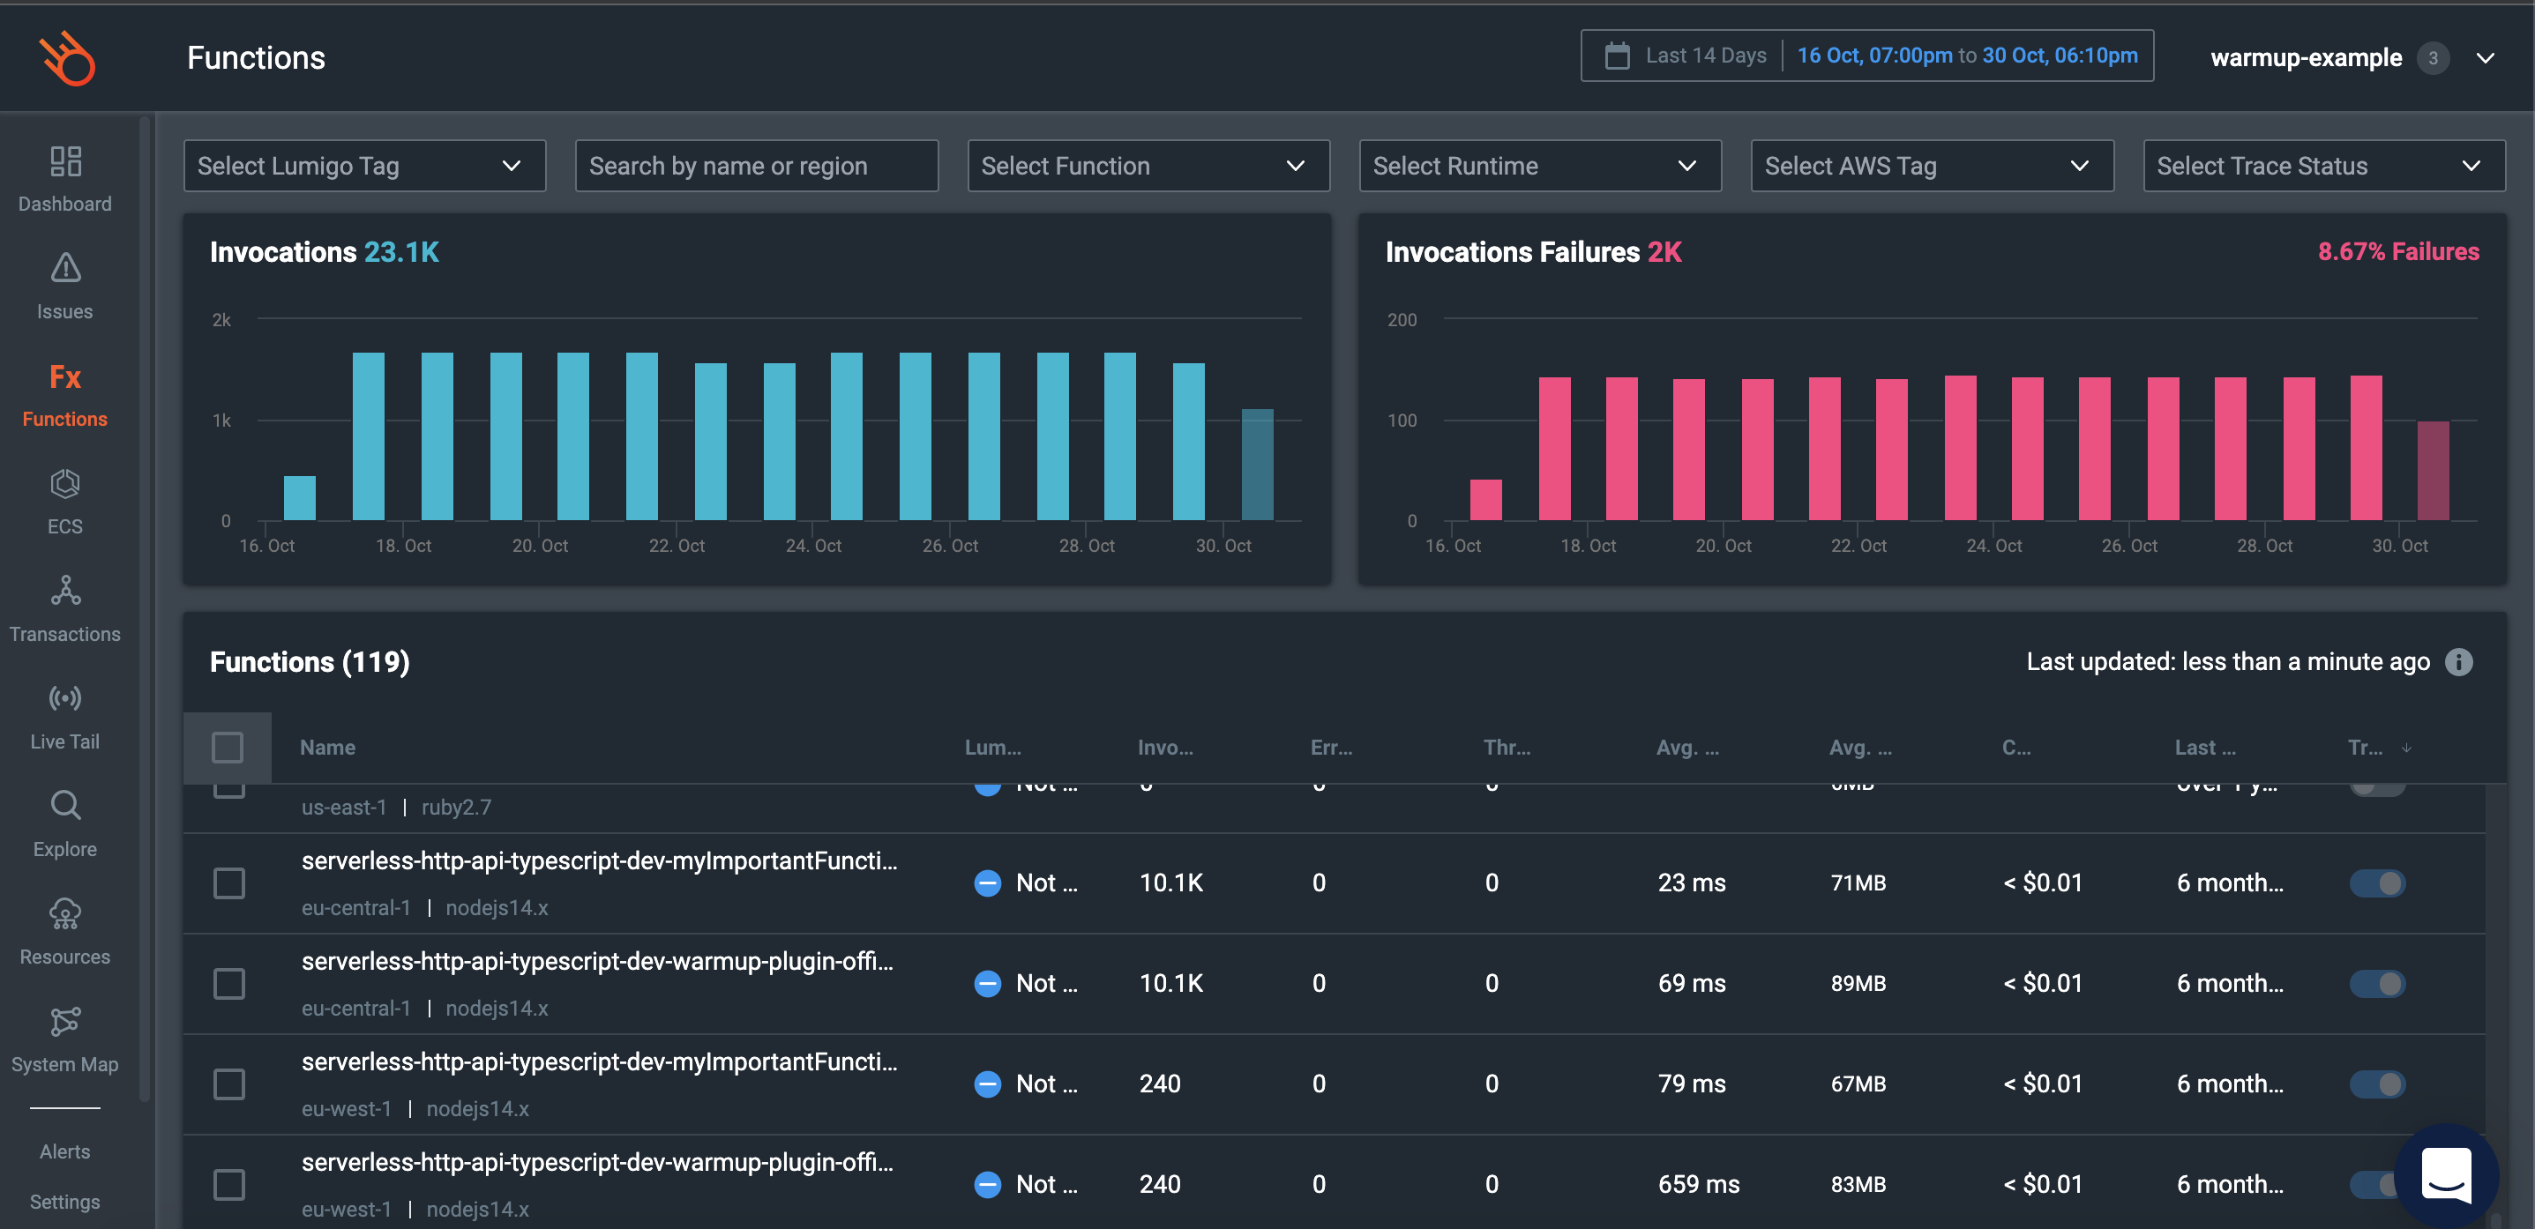
Task: Click the notification badge showing 3
Action: [2433, 58]
